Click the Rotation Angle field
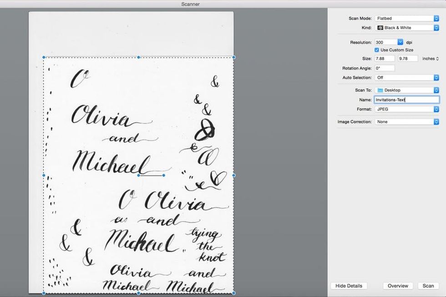 click(385, 68)
